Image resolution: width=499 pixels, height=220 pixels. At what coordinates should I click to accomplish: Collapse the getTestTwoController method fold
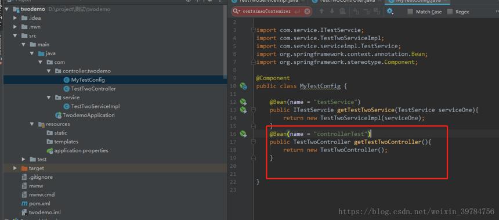coord(254,142)
